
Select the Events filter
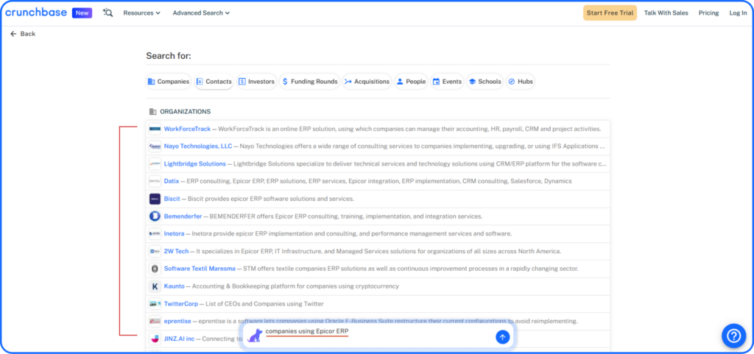click(447, 82)
